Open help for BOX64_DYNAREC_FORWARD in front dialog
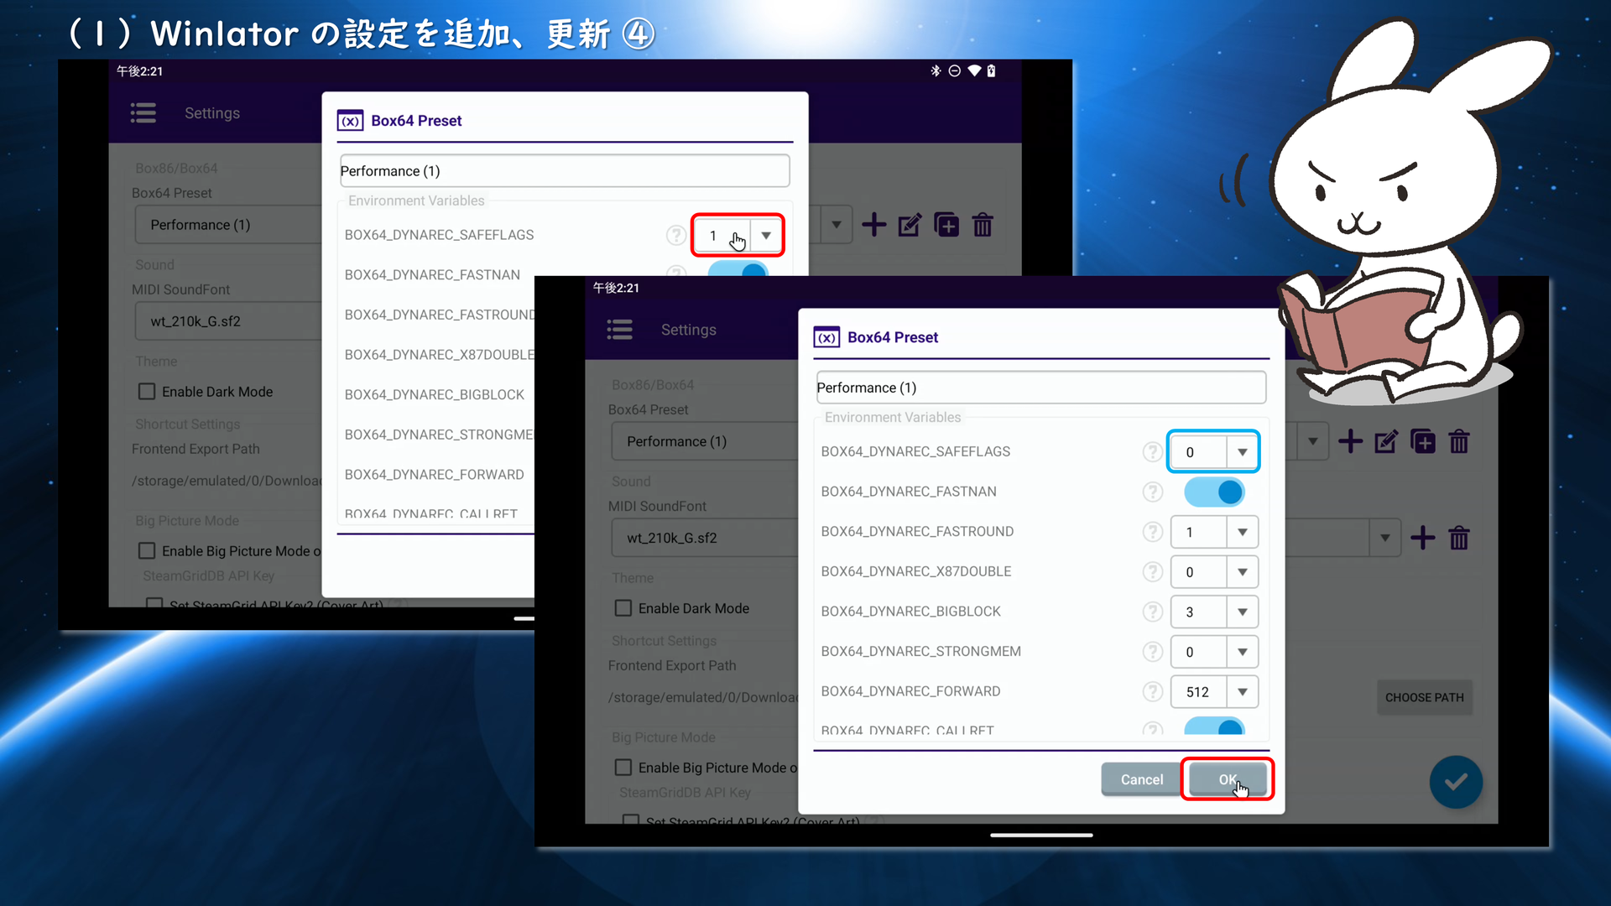1611x906 pixels. click(x=1153, y=691)
